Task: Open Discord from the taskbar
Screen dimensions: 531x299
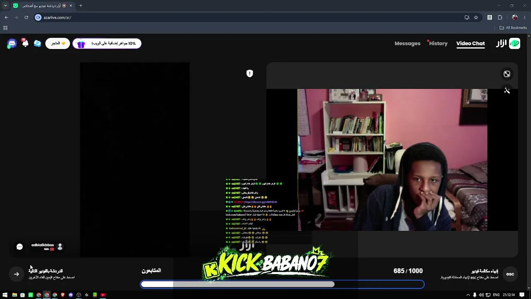Action: point(71,295)
